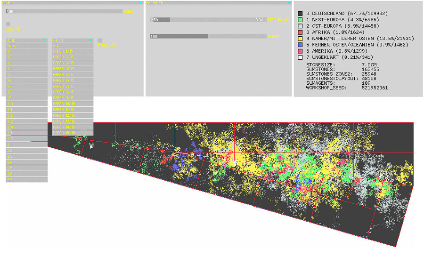Select PAPER 15/15

click(73, 133)
